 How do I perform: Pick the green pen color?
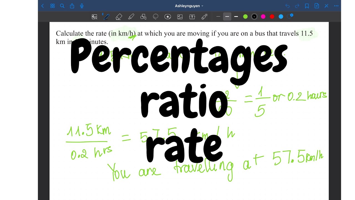(x=245, y=17)
